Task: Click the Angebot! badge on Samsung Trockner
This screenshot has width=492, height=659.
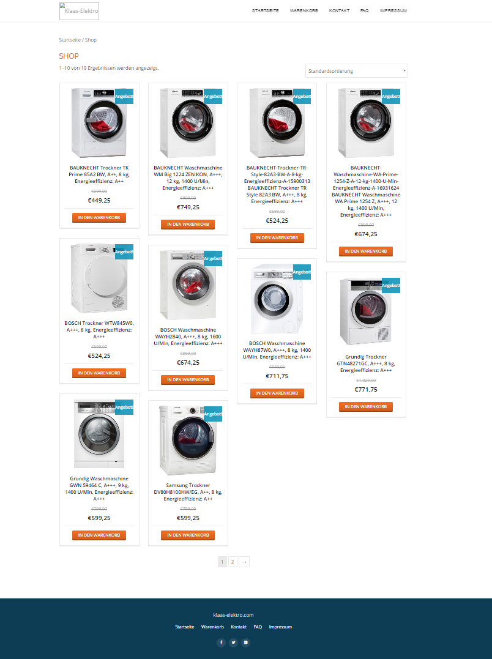Action: pos(212,414)
